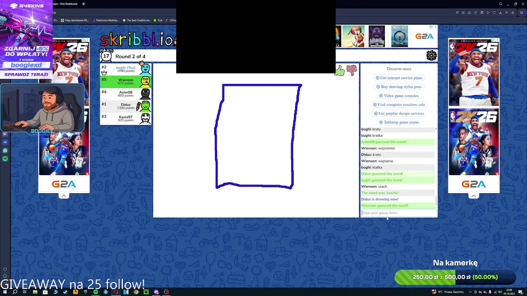Open Steam from the taskbar
Image resolution: width=527 pixels, height=296 pixels.
point(65,292)
